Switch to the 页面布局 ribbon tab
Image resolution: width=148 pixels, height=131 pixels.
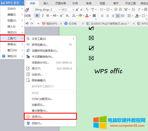[61, 3]
